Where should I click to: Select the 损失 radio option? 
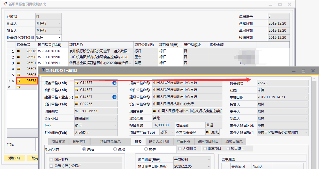pyautogui.click(x=146, y=149)
